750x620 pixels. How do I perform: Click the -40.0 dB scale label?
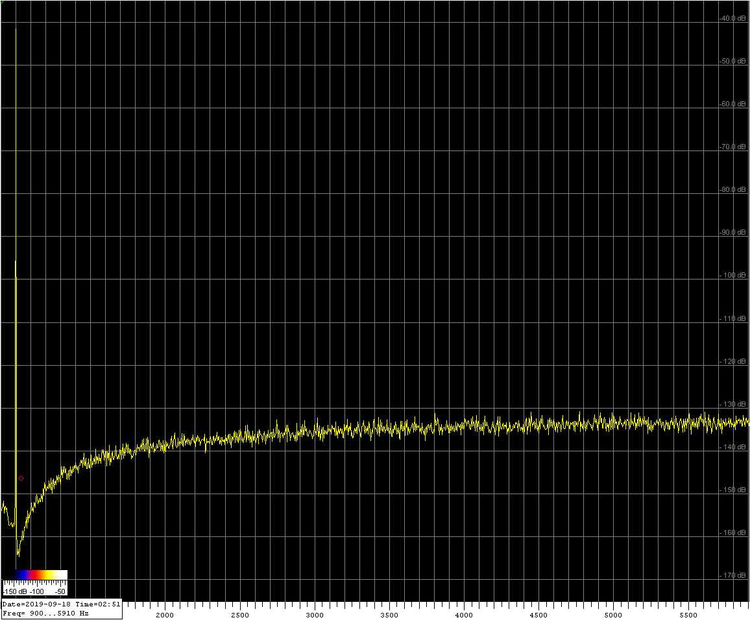point(732,18)
